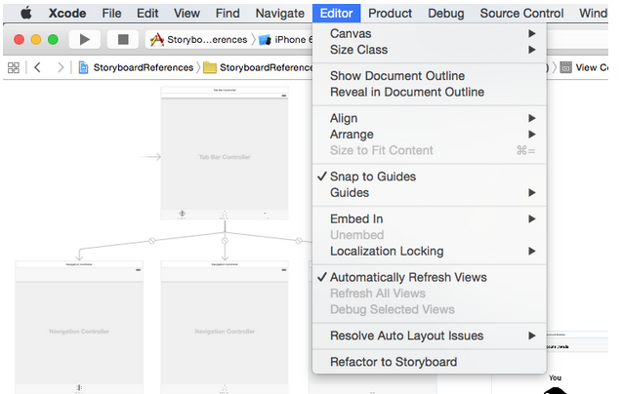This screenshot has height=394, width=622.
Task: Click the related items grid icon
Action: click(14, 67)
